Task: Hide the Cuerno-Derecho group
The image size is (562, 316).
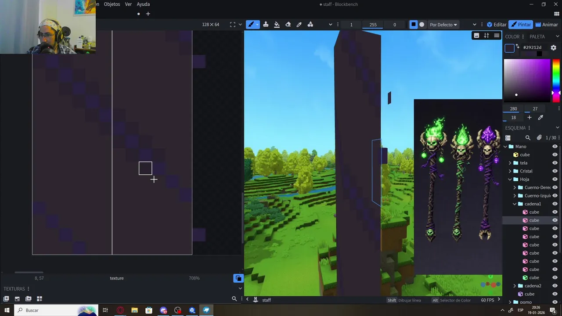Action: click(555, 187)
